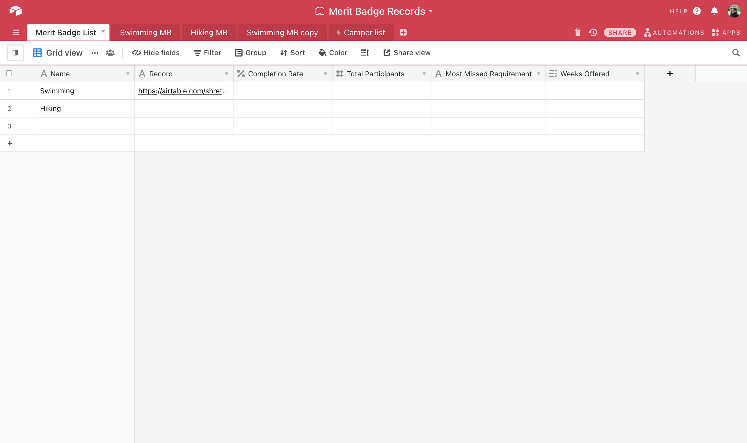
Task: Click the Grid view icon
Action: (37, 53)
